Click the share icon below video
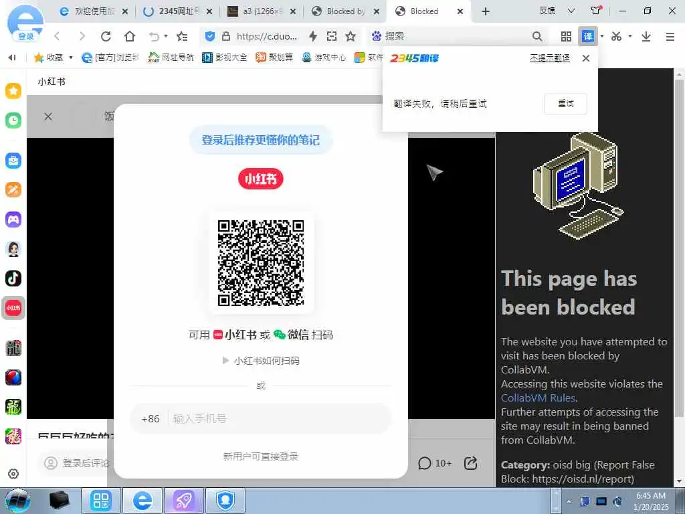Viewport: 685px width, 514px height. (x=470, y=463)
